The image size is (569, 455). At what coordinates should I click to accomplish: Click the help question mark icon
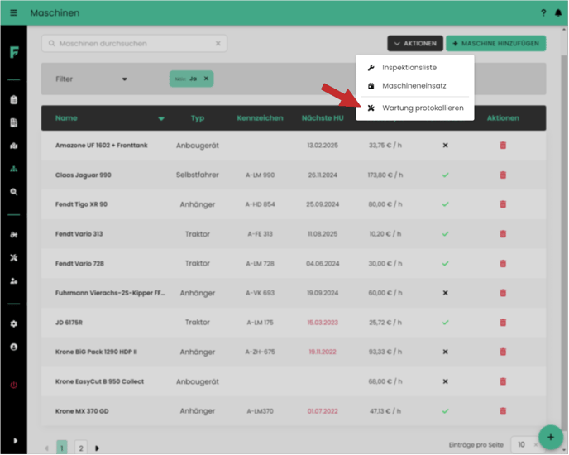point(543,13)
